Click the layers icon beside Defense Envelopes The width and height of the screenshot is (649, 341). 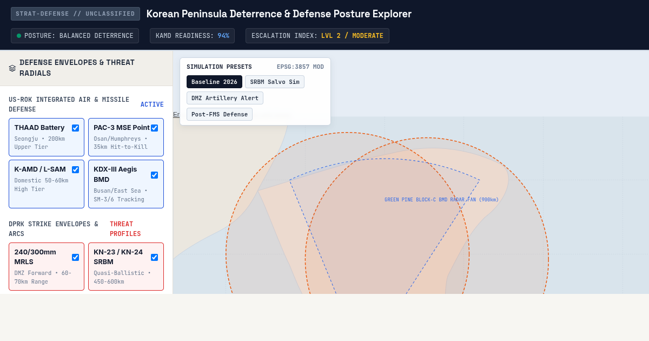pos(12,68)
